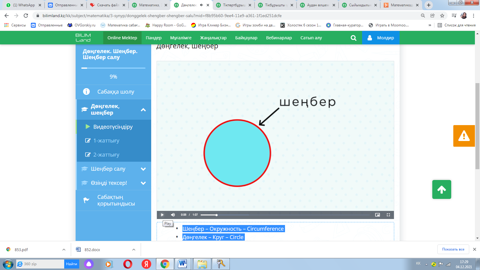Open the Список для чтения reading list
Screen dimensions: 480x270
457,25
